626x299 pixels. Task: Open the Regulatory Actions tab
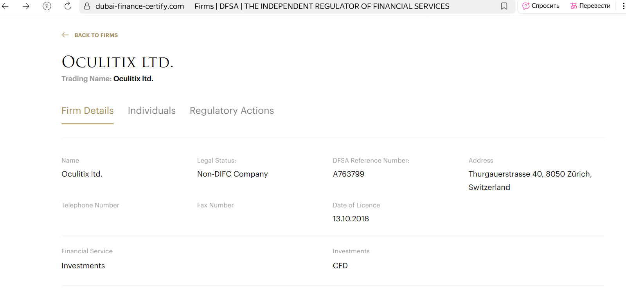point(232,111)
